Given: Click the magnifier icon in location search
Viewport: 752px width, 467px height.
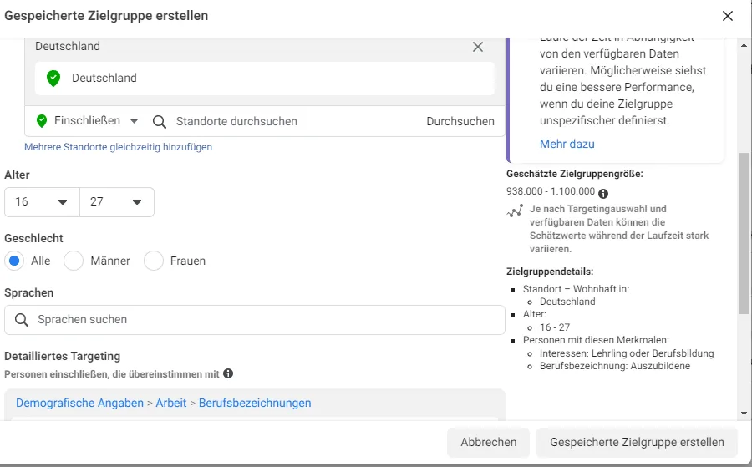Looking at the screenshot, I should 160,122.
